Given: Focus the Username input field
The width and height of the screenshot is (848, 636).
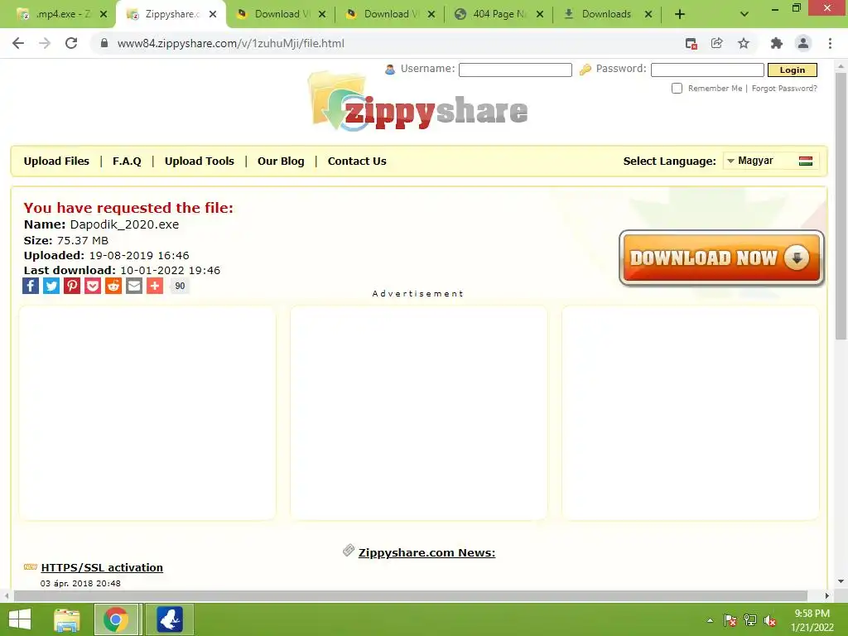Looking at the screenshot, I should coord(515,70).
